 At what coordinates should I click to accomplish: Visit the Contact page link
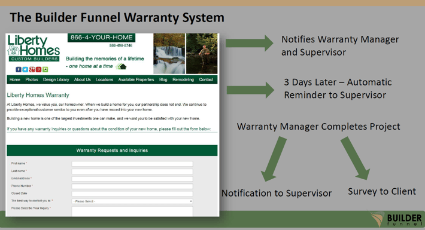pyautogui.click(x=206, y=79)
